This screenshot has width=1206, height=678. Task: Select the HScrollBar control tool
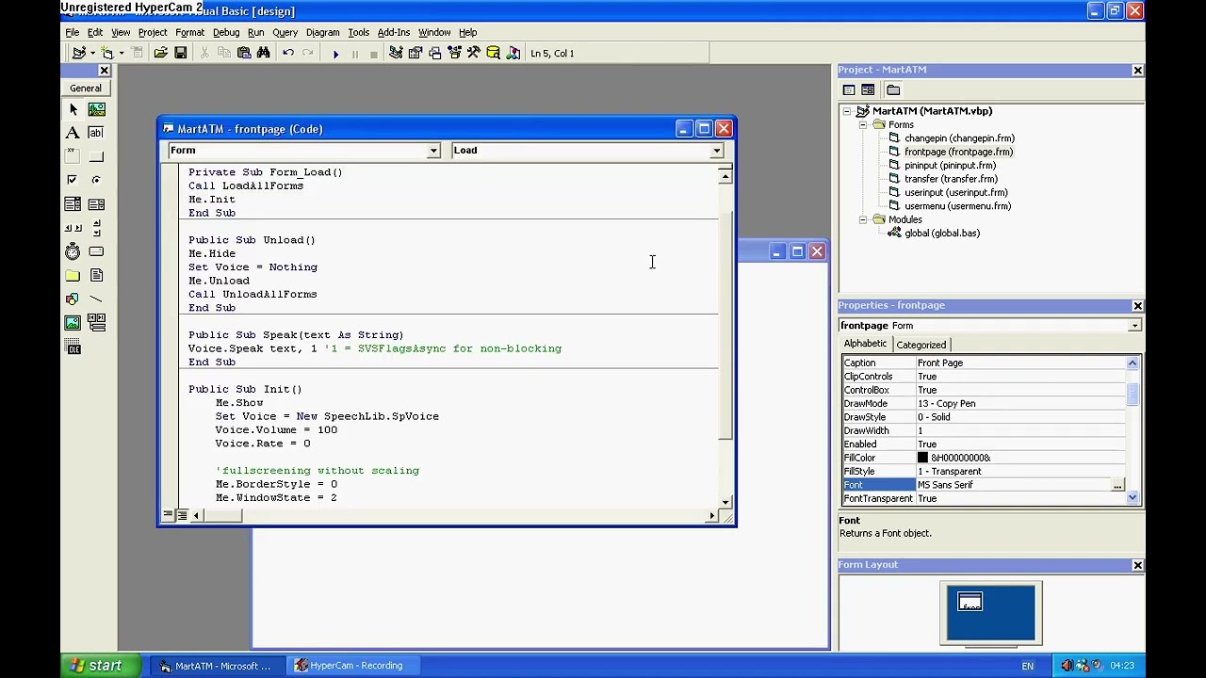coord(73,228)
